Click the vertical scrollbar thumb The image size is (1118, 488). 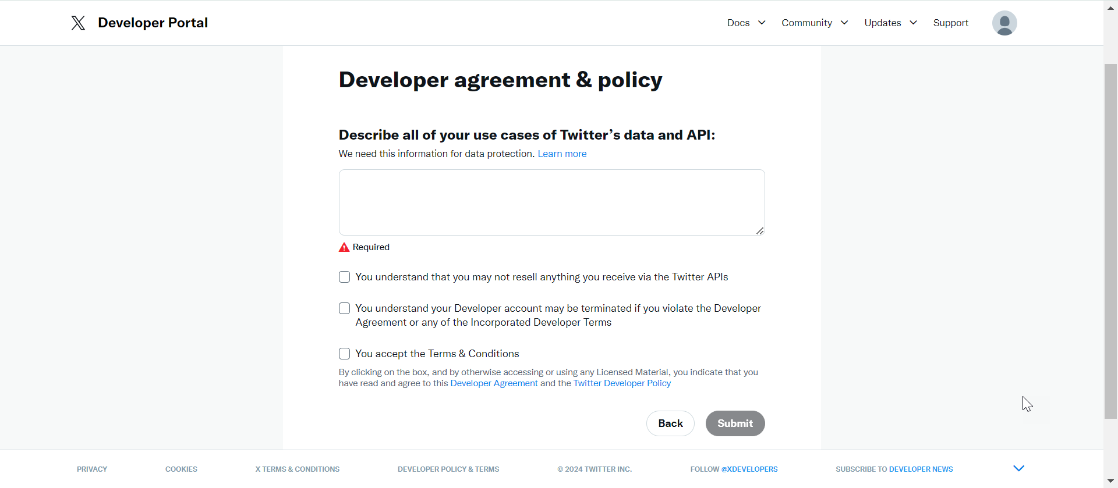[1110, 241]
